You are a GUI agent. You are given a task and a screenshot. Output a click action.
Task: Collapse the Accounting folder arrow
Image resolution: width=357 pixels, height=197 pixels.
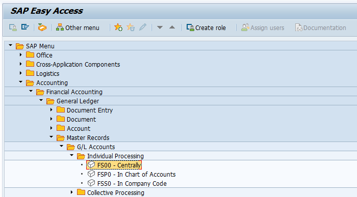pos(21,82)
